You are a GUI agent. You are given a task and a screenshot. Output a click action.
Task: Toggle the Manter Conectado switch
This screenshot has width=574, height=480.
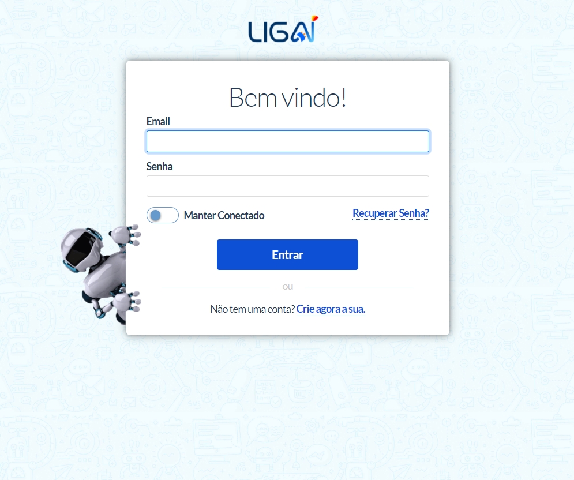point(163,215)
